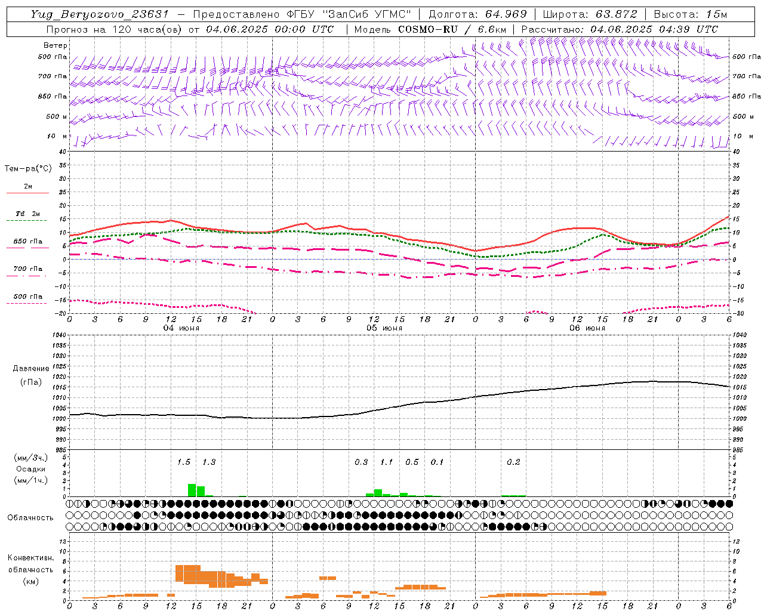Click the tallest green precipitation bar below 1.5
Image resolution: width=764 pixels, height=611 pixels.
pyautogui.click(x=192, y=490)
